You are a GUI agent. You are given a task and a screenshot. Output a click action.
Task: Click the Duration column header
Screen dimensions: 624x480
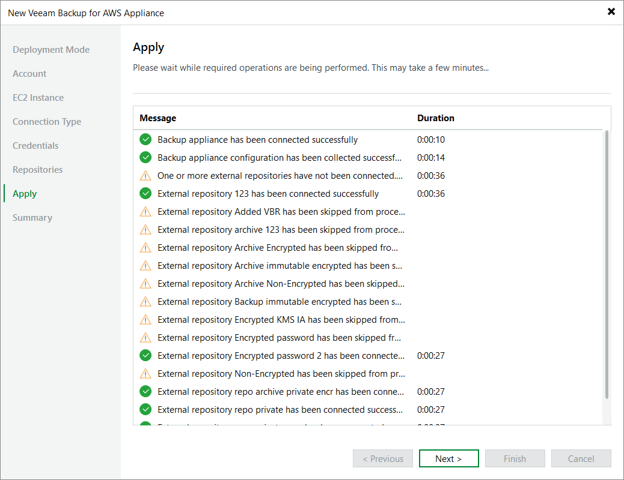pos(436,118)
